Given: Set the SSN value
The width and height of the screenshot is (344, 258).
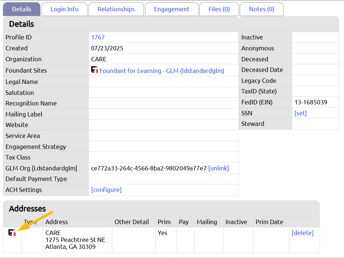Looking at the screenshot, I should click(300, 113).
